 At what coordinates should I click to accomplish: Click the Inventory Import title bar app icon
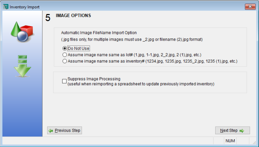pyautogui.click(x=5, y=7)
